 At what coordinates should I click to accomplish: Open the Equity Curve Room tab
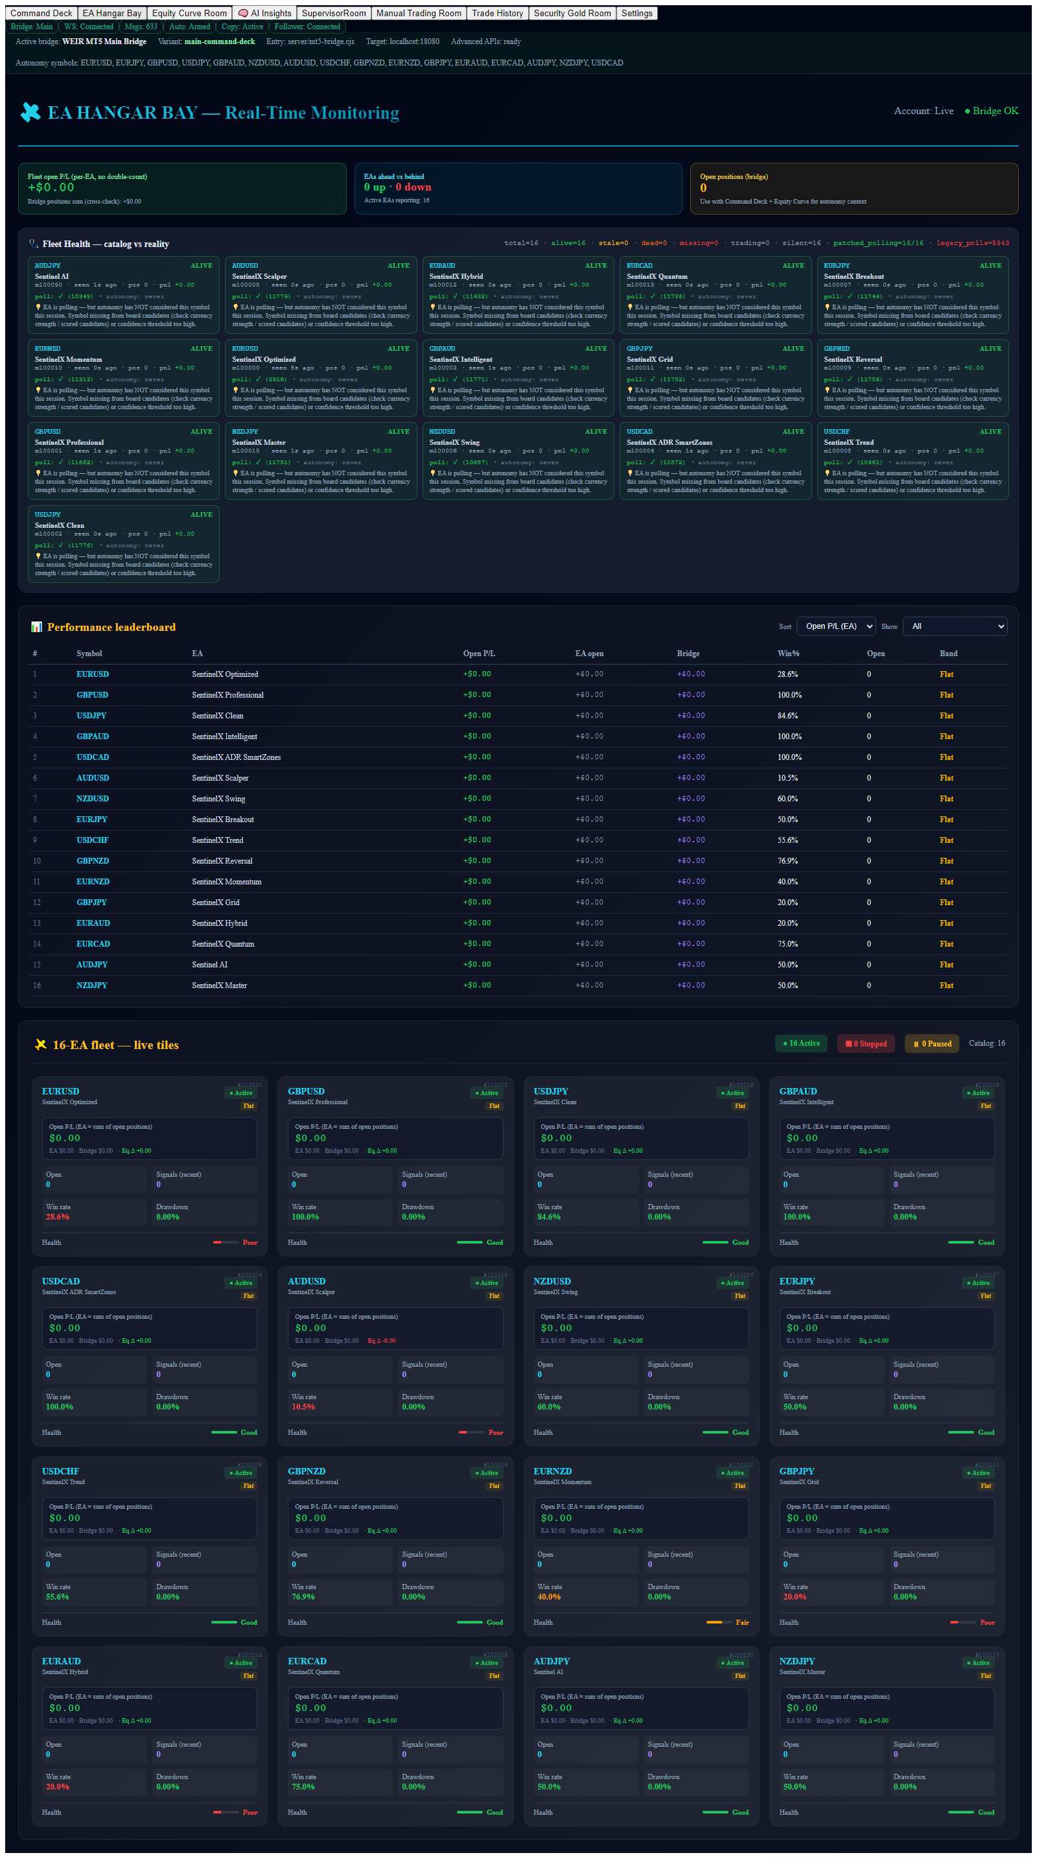pos(189,13)
